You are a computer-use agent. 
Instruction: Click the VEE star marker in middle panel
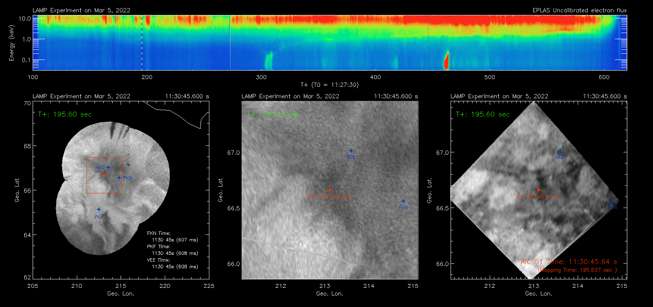pyautogui.click(x=351, y=151)
